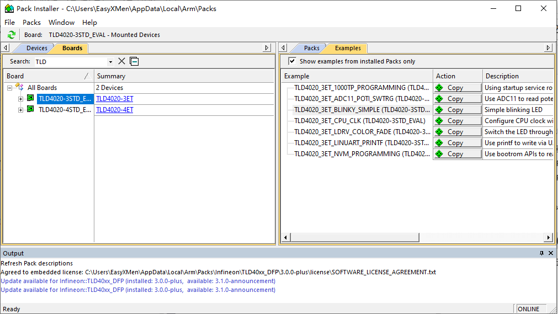Open the TLD4020-3ET device link
The image size is (558, 314).
pos(115,99)
